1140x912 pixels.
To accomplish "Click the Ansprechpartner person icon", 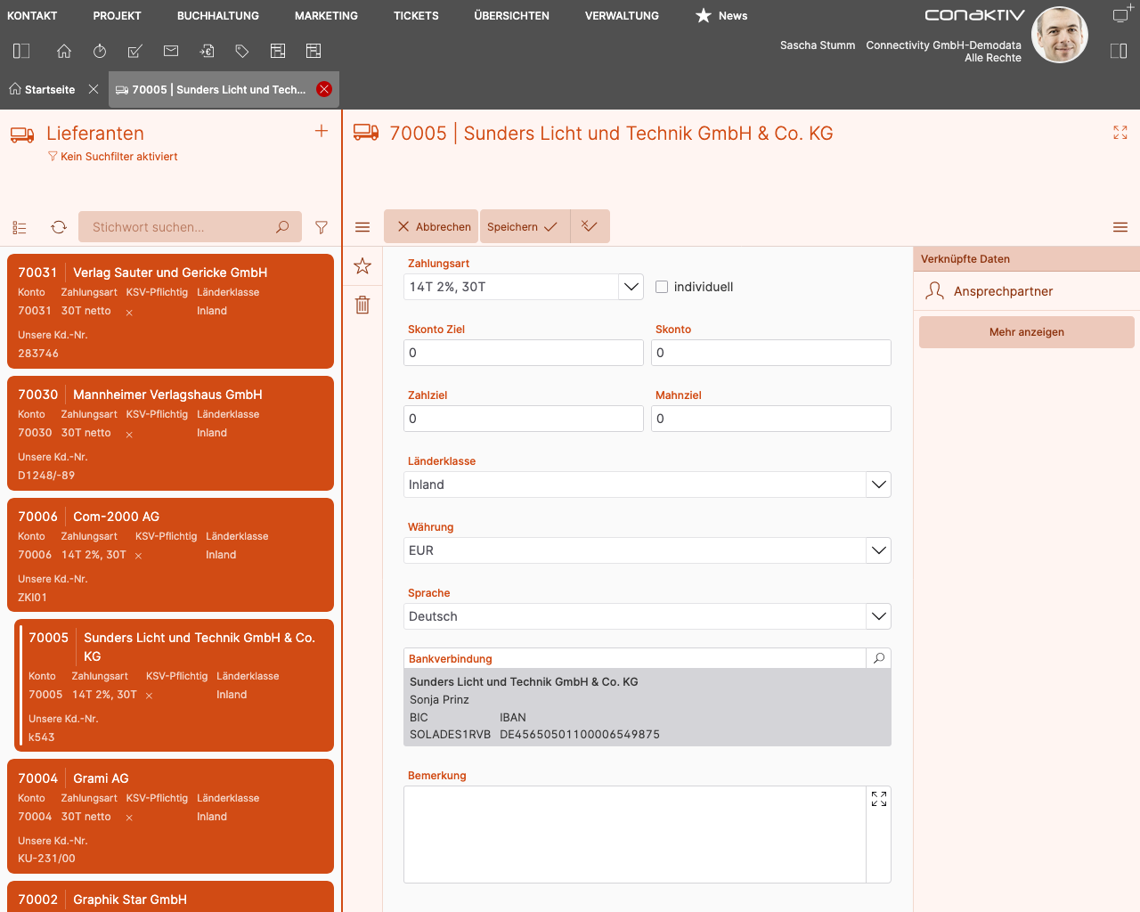I will pyautogui.click(x=934, y=291).
